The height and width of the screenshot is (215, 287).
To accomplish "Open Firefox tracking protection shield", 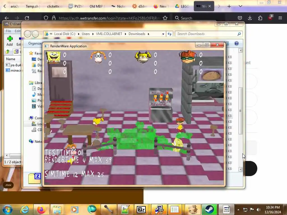I will pyautogui.click(x=46, y=18).
